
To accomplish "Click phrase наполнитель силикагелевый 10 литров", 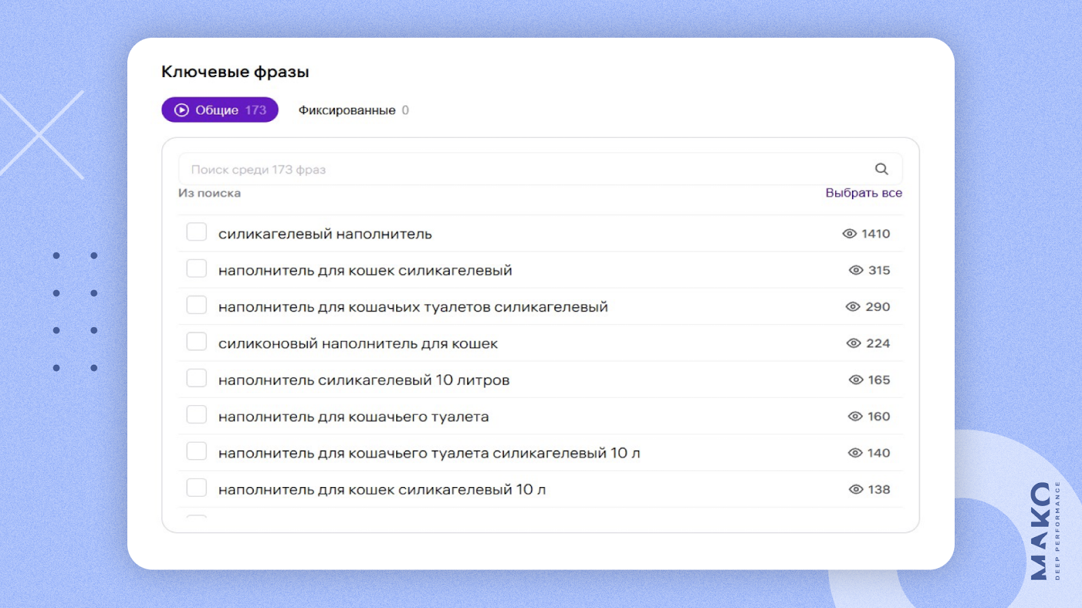I will [364, 380].
